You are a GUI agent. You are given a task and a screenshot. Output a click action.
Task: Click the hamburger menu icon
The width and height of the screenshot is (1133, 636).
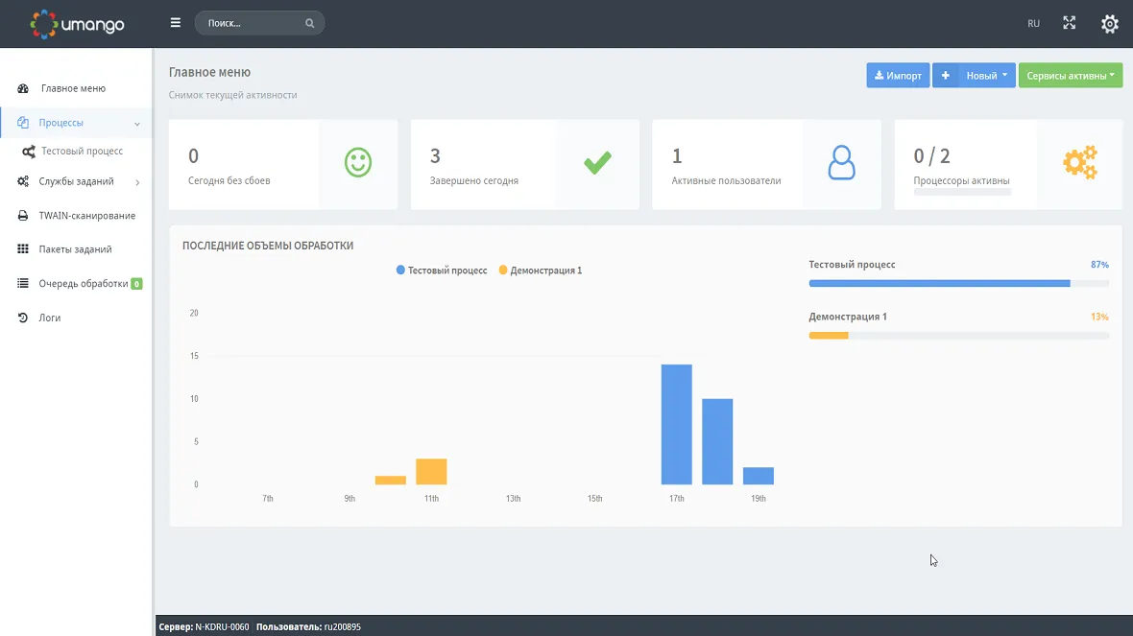click(x=176, y=23)
